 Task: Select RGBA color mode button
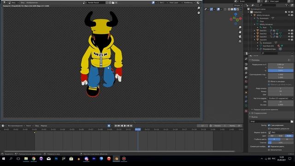[x=289, y=136]
